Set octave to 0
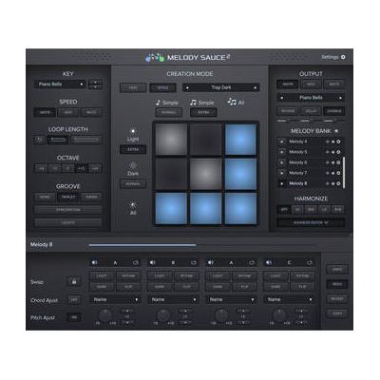The height and width of the screenshot is (380, 380). click(x=67, y=168)
